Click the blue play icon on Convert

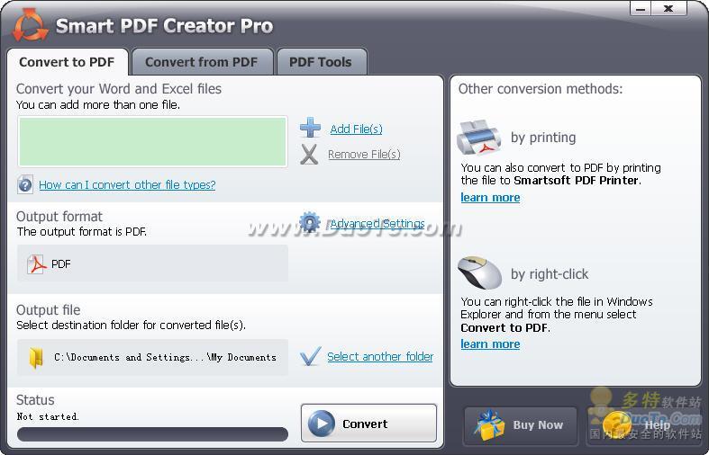click(322, 424)
